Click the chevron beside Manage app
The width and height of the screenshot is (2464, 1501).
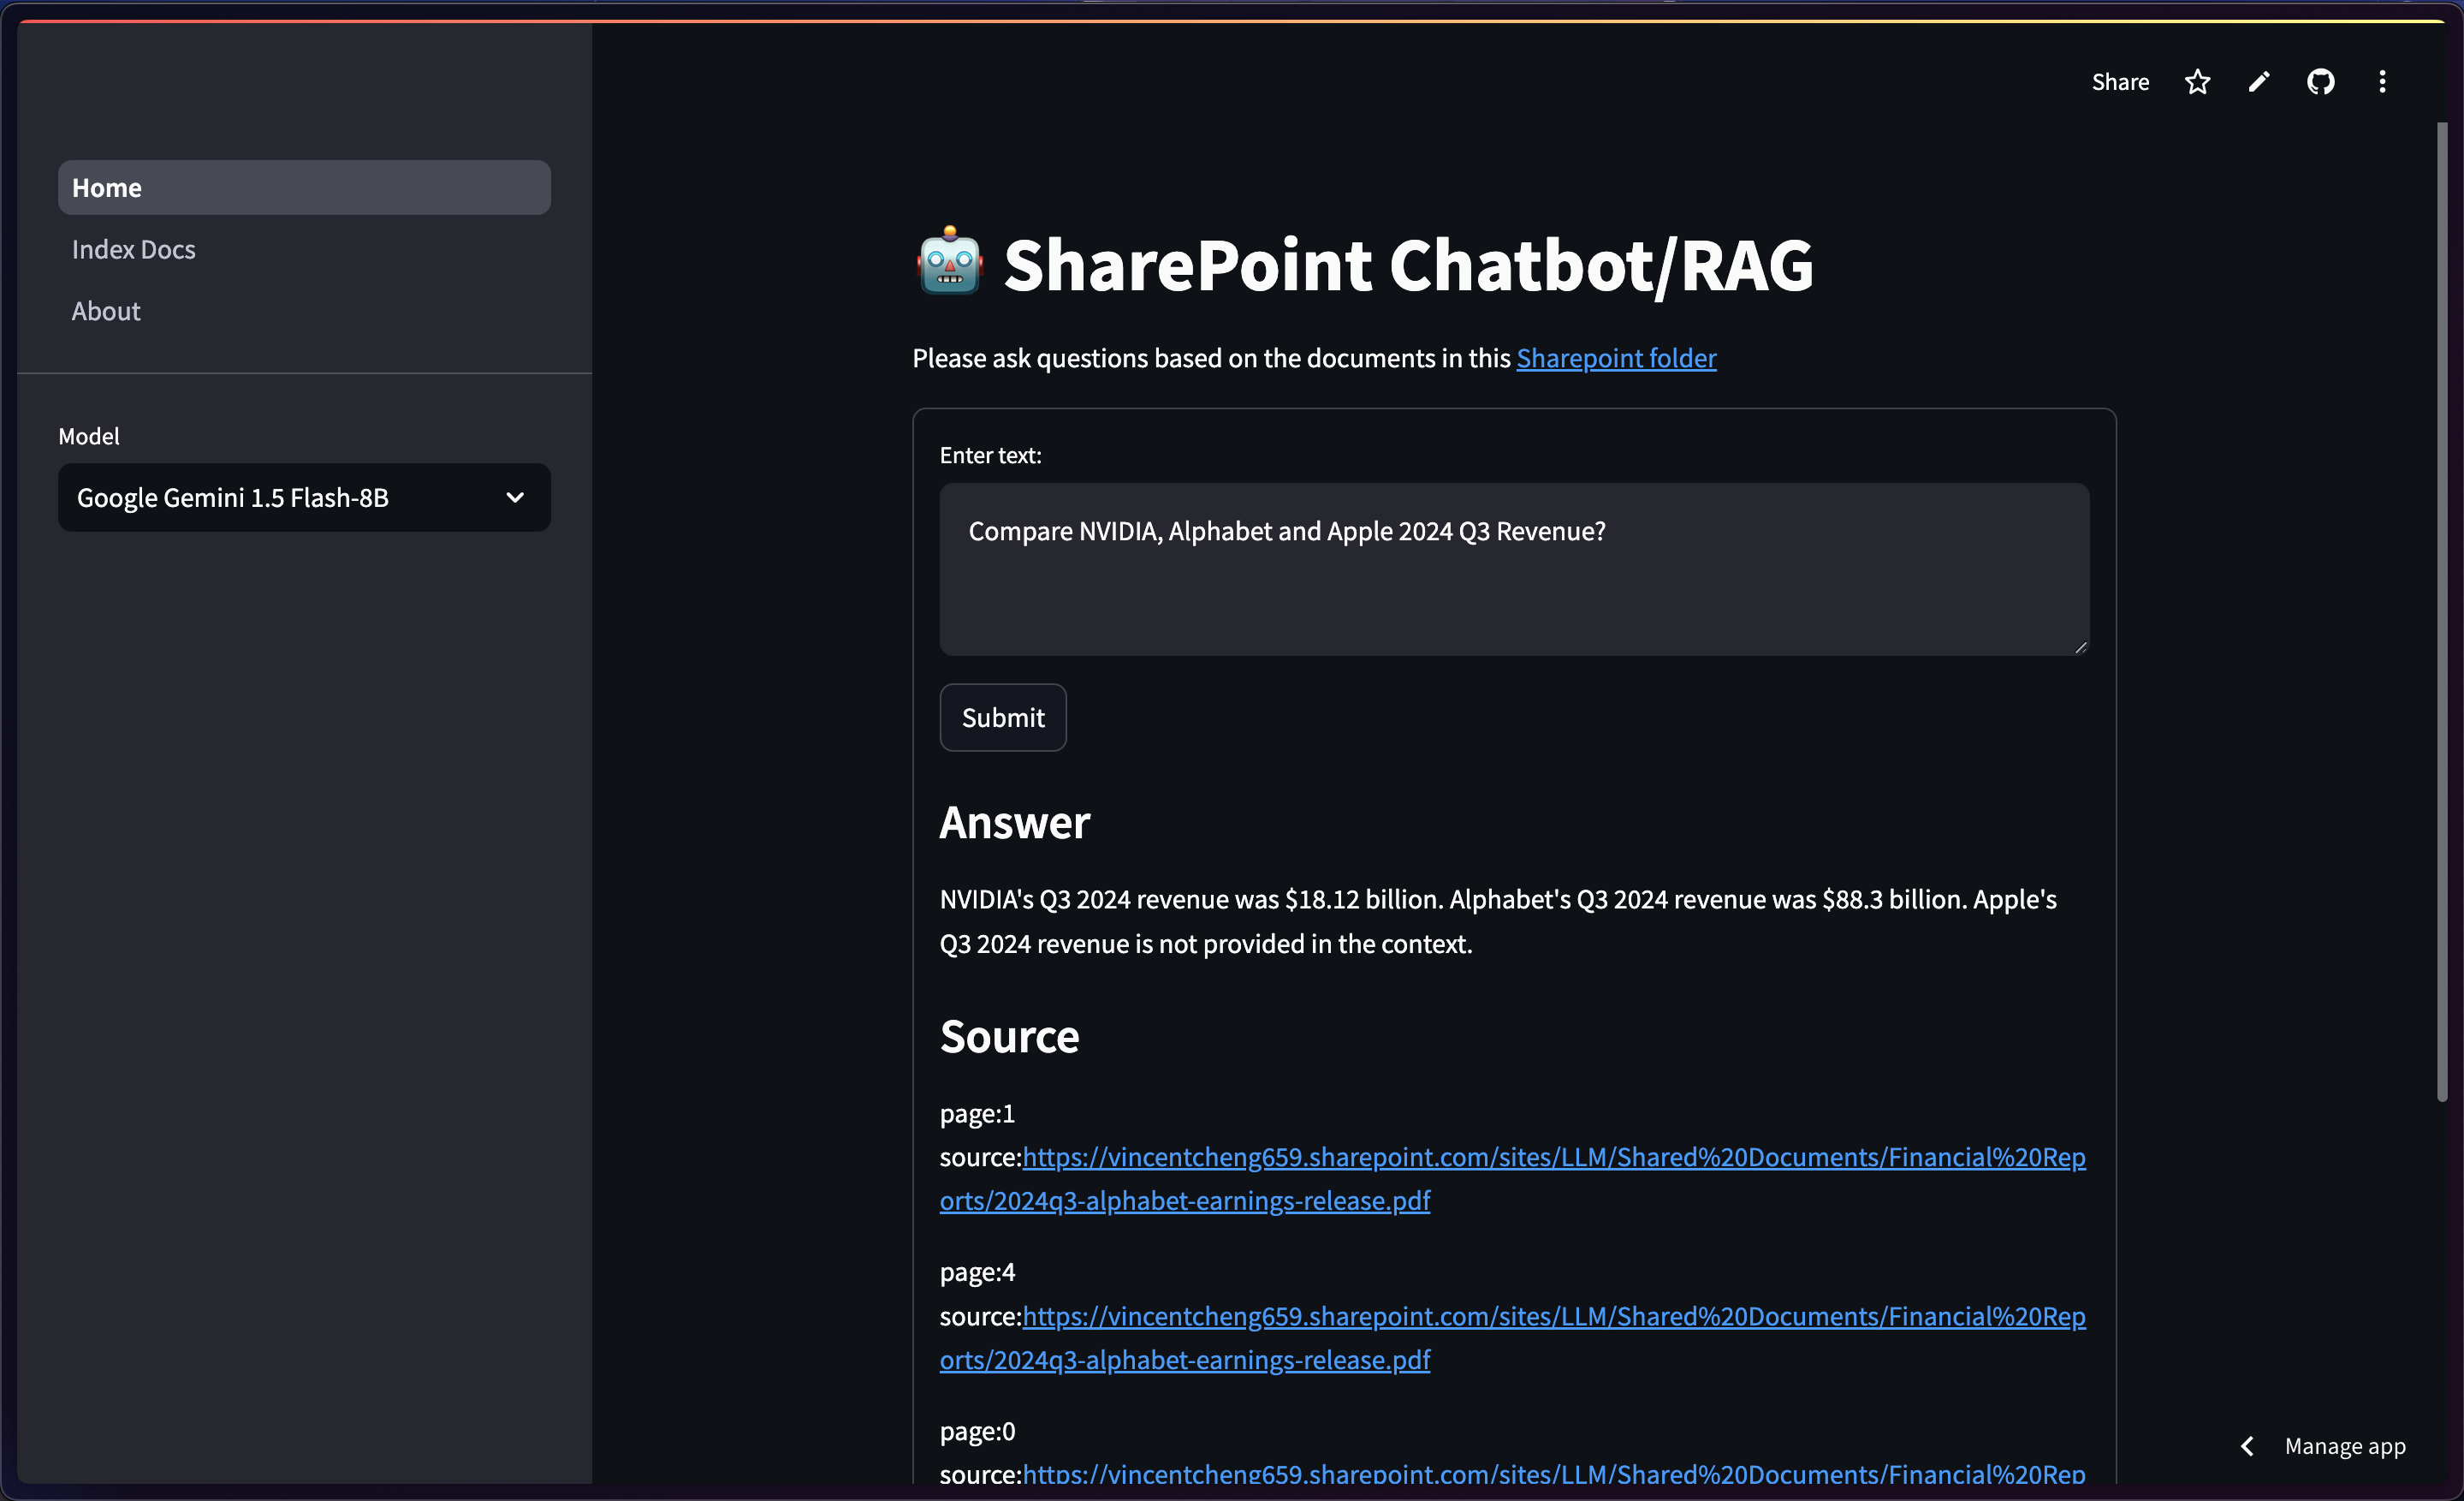tap(2247, 1446)
